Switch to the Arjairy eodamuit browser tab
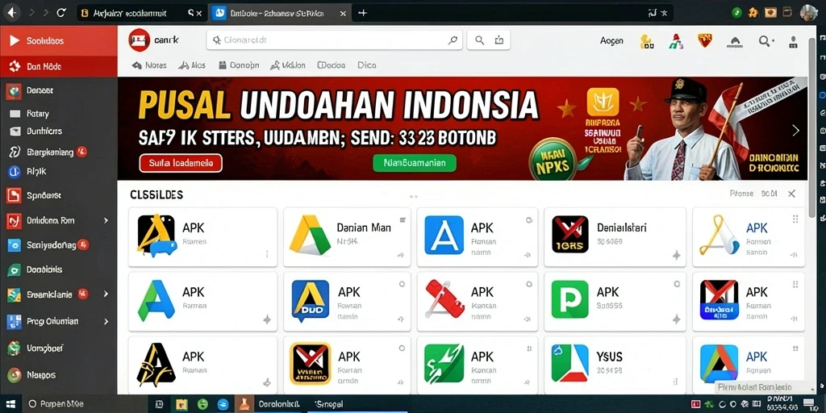The image size is (826, 413). point(141,13)
